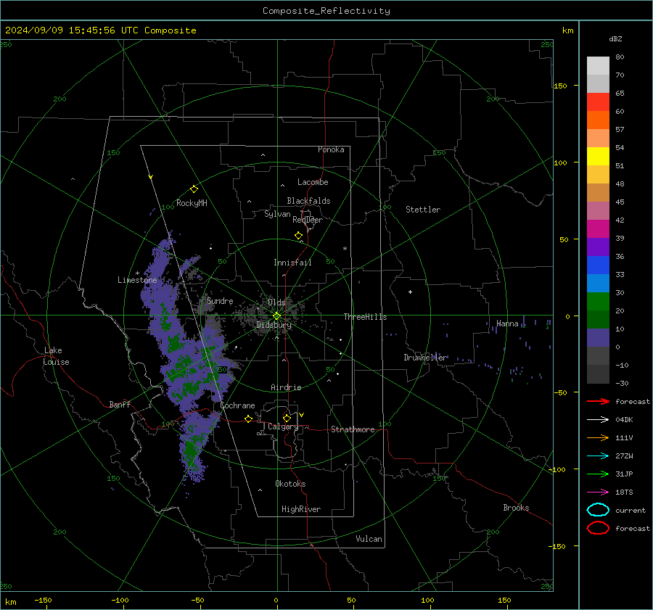This screenshot has width=653, height=610.
Task: Click the 'Ponoka' map label
Action: click(x=331, y=149)
